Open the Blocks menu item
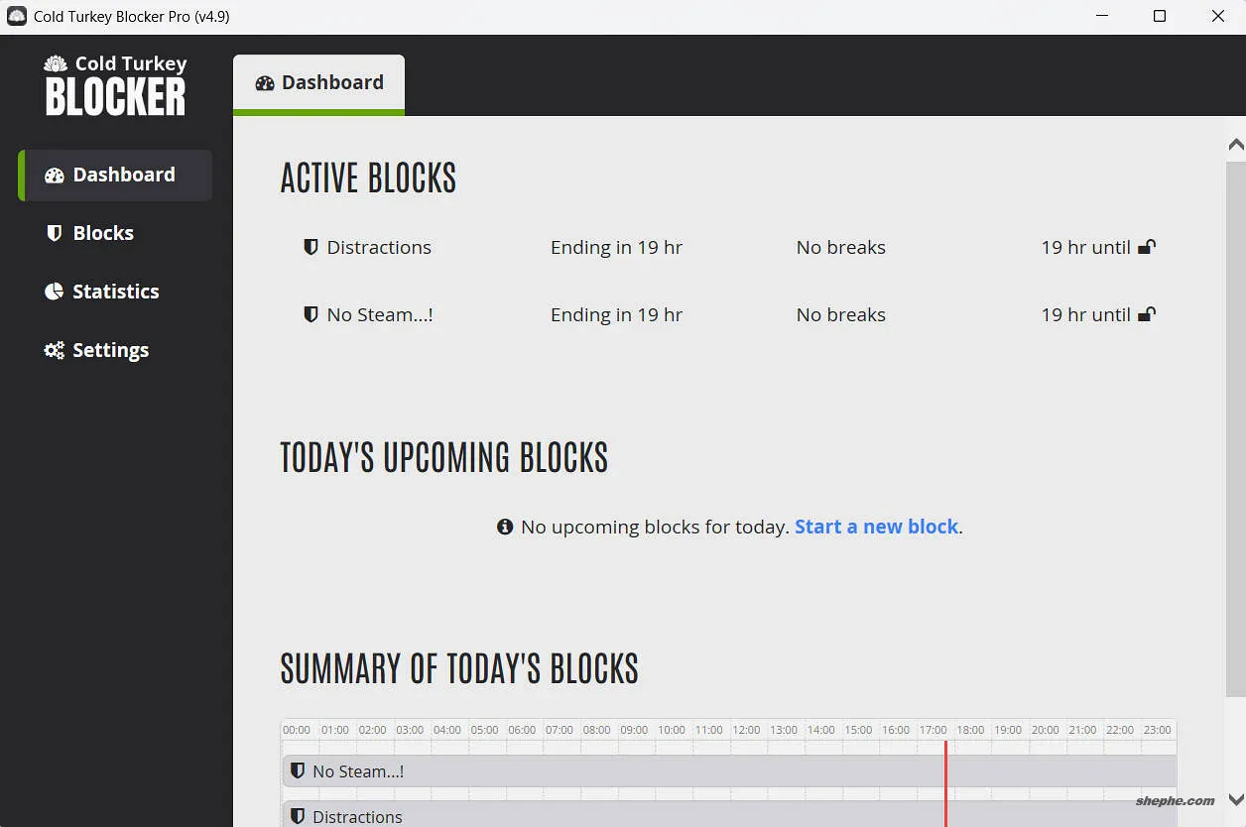Screen dimensions: 1246x827 (103, 233)
